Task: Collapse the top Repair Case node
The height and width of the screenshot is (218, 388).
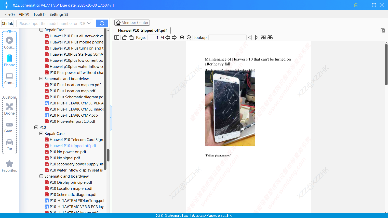Action: 41,30
